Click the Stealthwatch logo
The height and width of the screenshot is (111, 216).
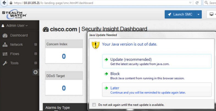[x=14, y=14]
